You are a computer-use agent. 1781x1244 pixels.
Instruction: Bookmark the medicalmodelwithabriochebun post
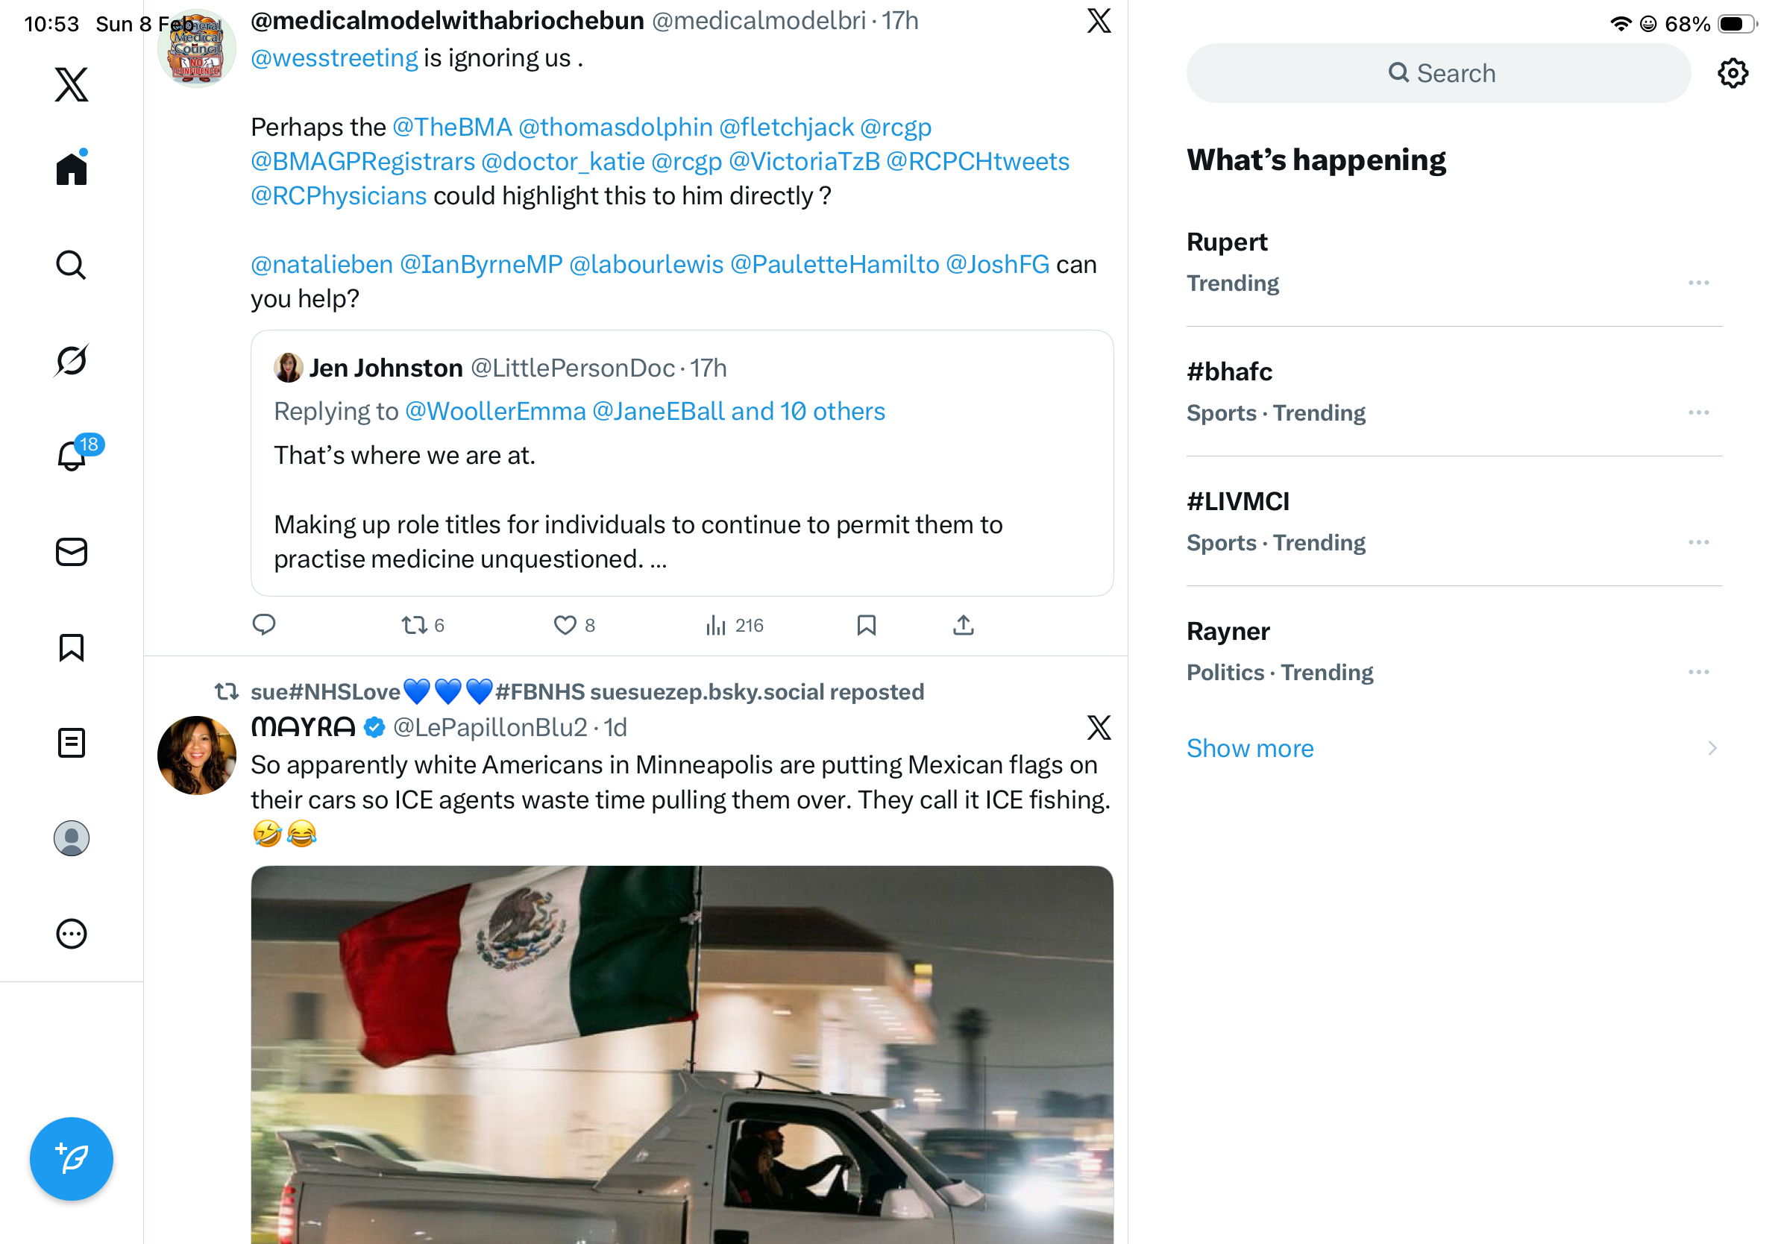tap(867, 625)
